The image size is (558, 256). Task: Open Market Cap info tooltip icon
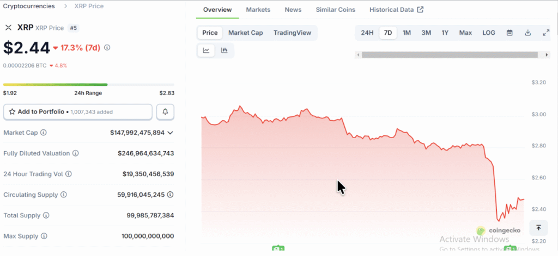(44, 133)
